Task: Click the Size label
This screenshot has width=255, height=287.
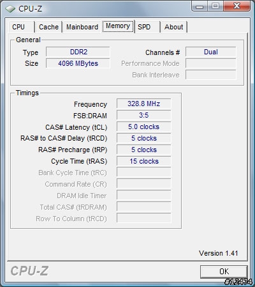Action: pos(31,63)
